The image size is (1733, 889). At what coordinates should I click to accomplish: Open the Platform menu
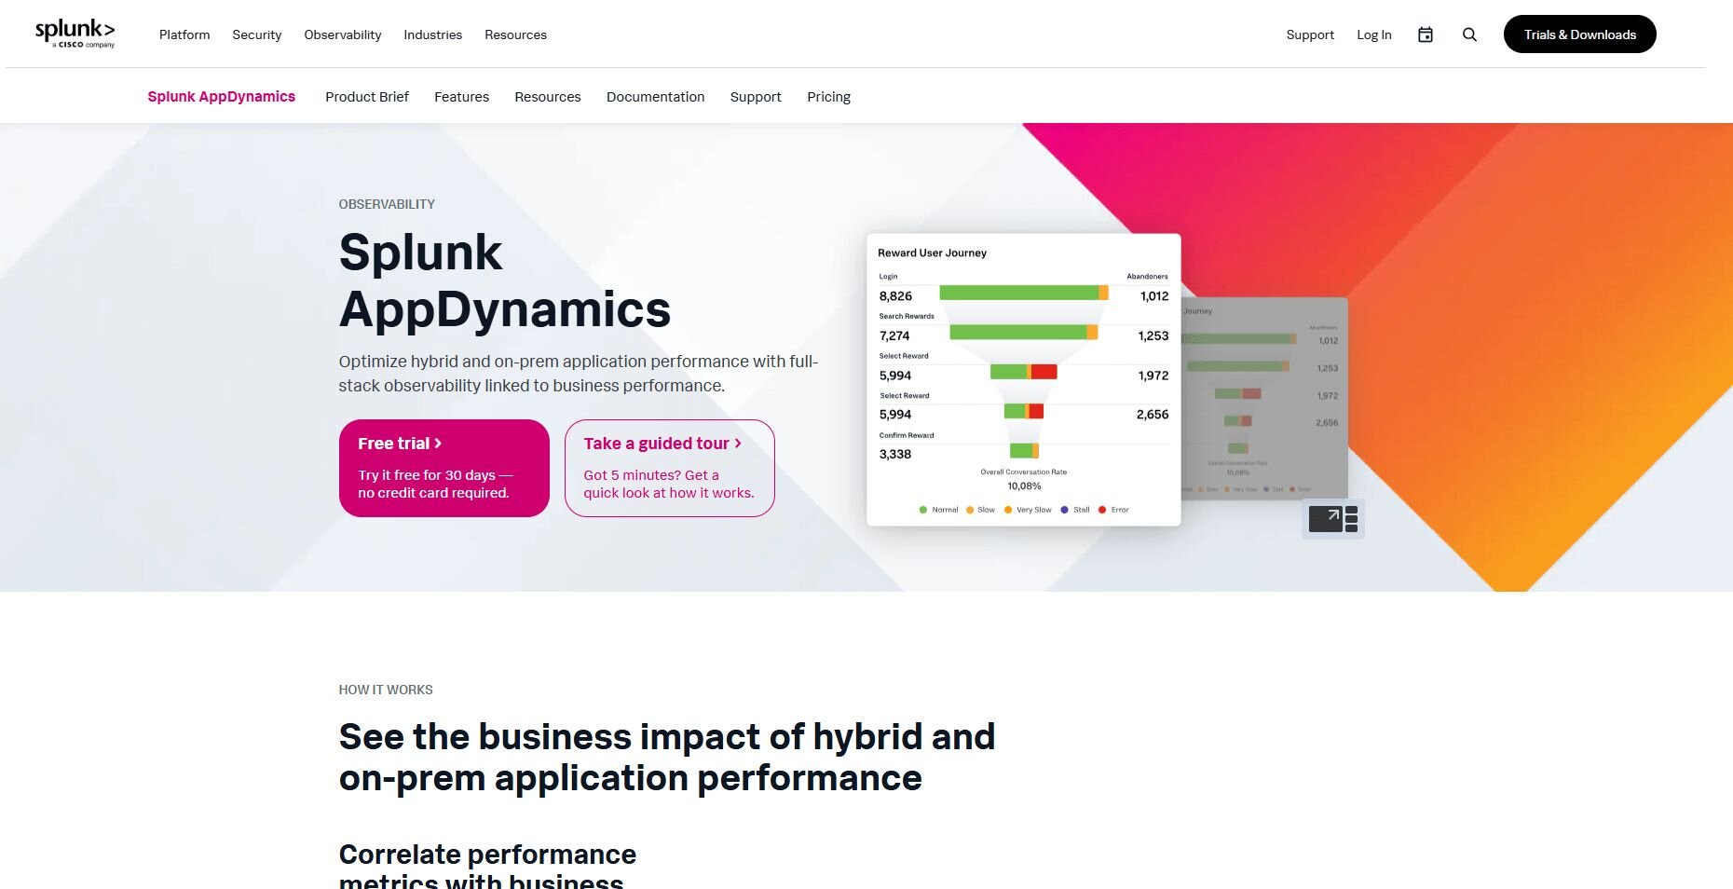184,34
